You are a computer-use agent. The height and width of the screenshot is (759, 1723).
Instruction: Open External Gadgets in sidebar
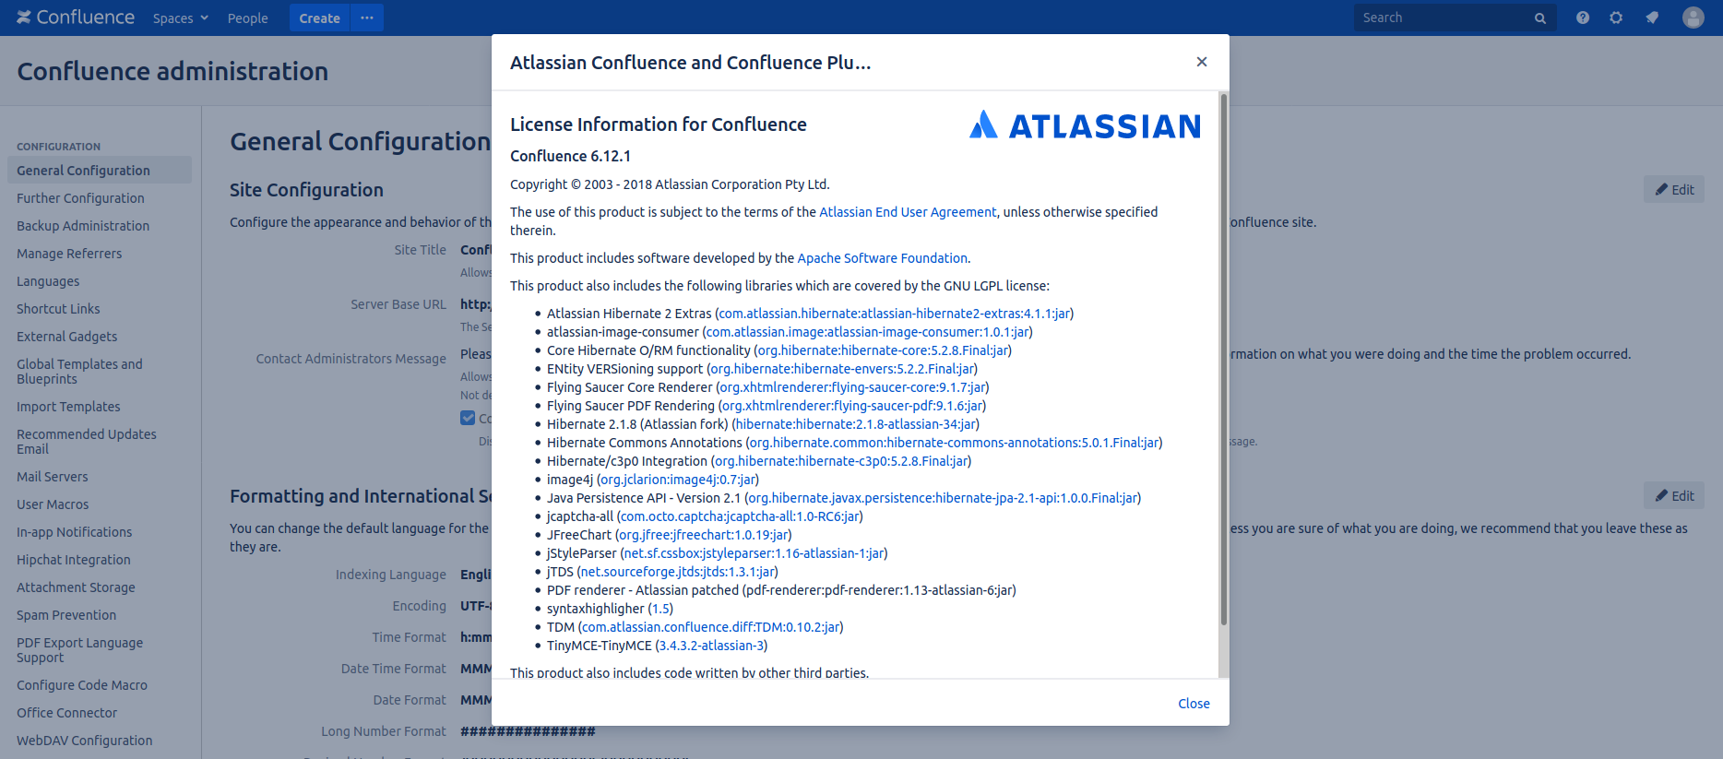click(x=67, y=337)
